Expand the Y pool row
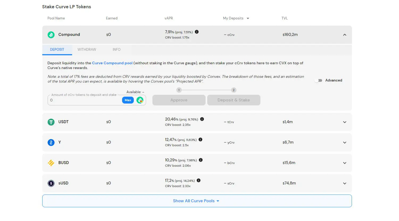 tap(345, 142)
